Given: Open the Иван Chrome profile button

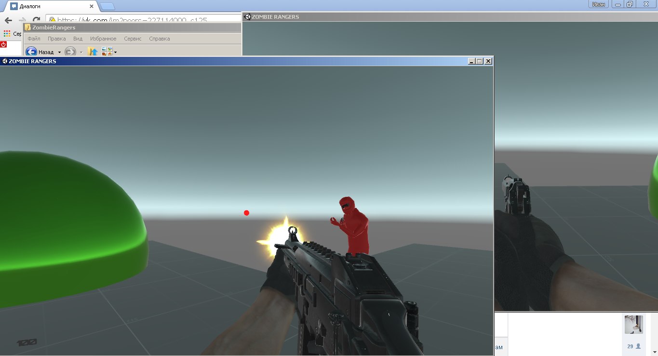Looking at the screenshot, I should pyautogui.click(x=599, y=4).
